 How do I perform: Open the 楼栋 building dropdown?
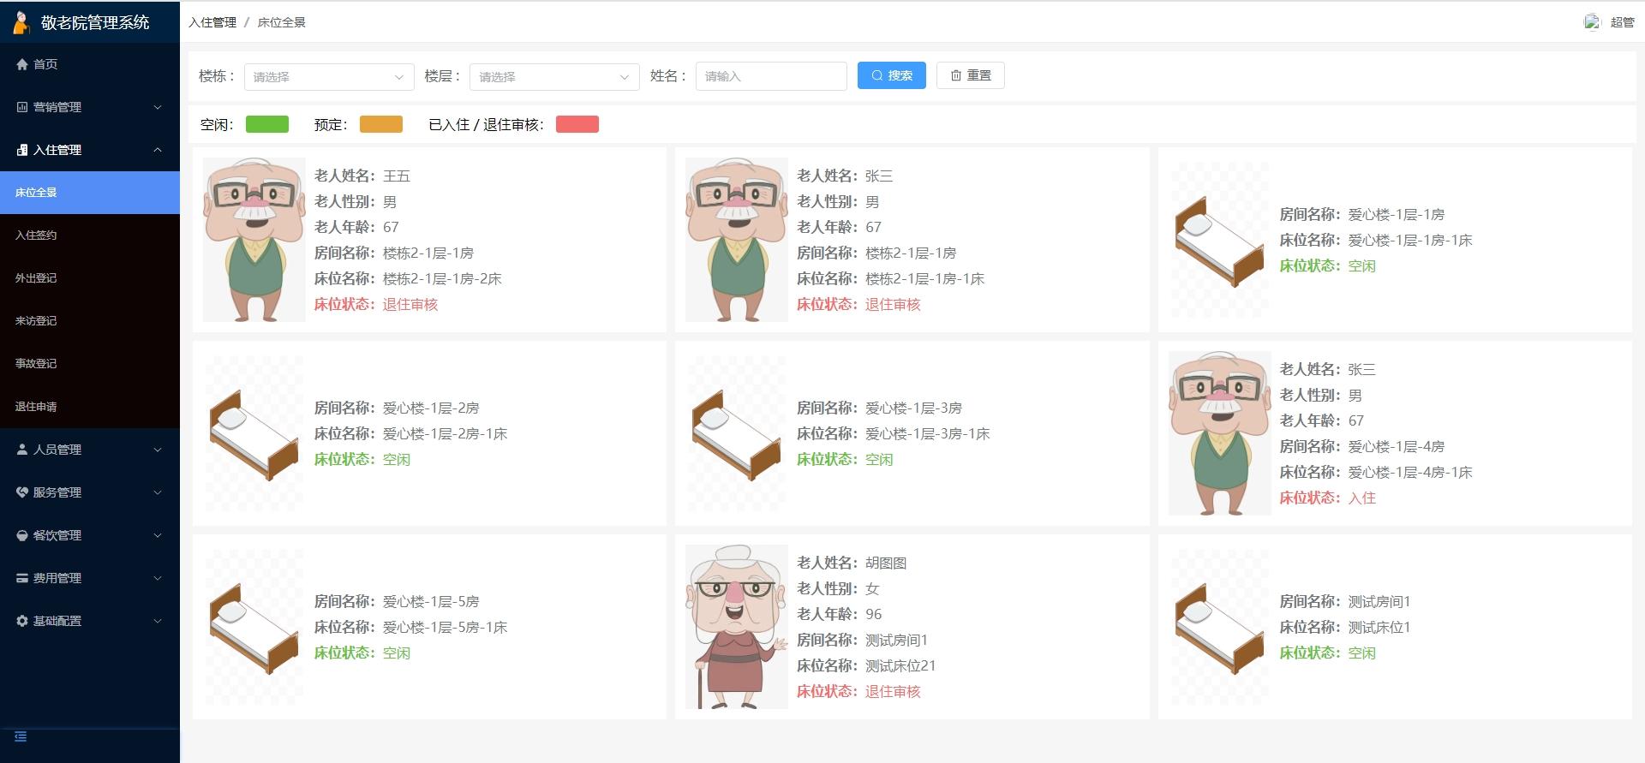click(x=329, y=77)
